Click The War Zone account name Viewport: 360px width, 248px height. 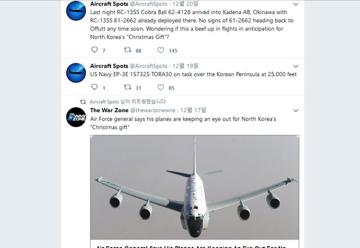point(109,110)
